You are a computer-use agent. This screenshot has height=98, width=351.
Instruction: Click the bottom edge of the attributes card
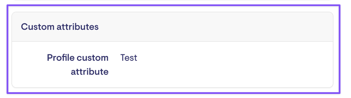172,87
